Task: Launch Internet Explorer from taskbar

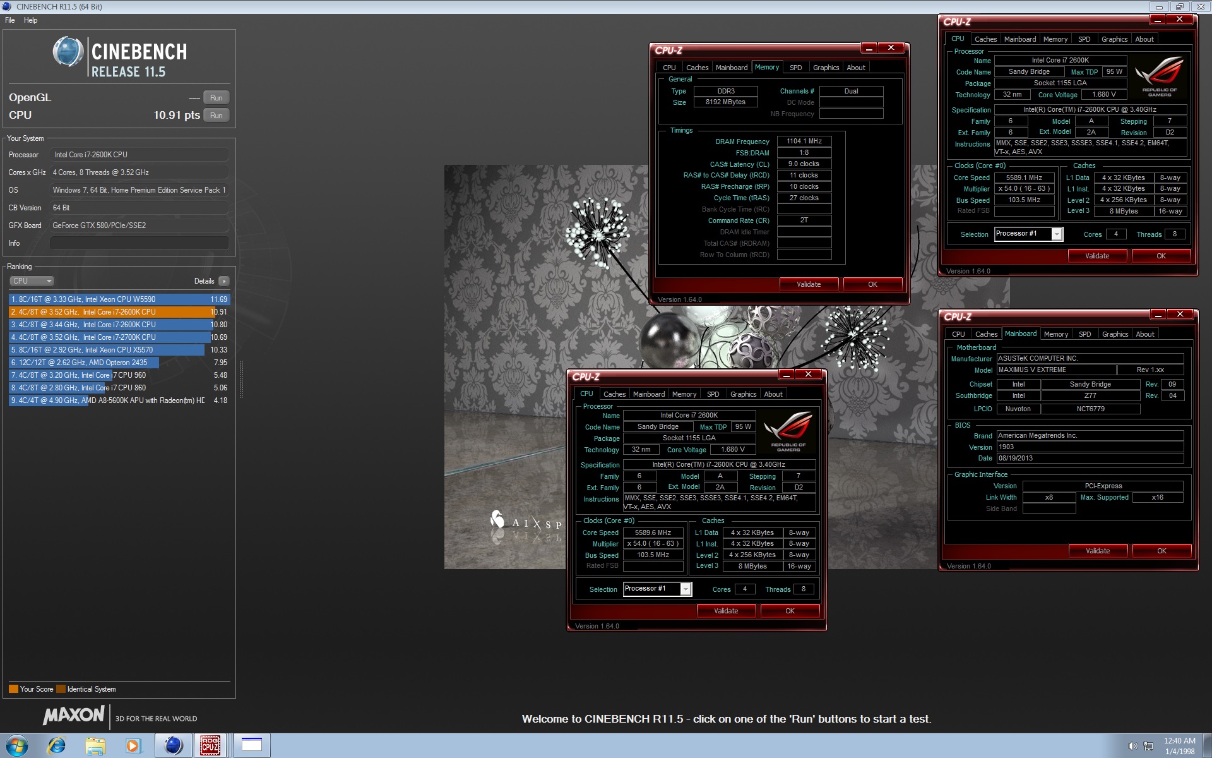Action: coord(57,746)
